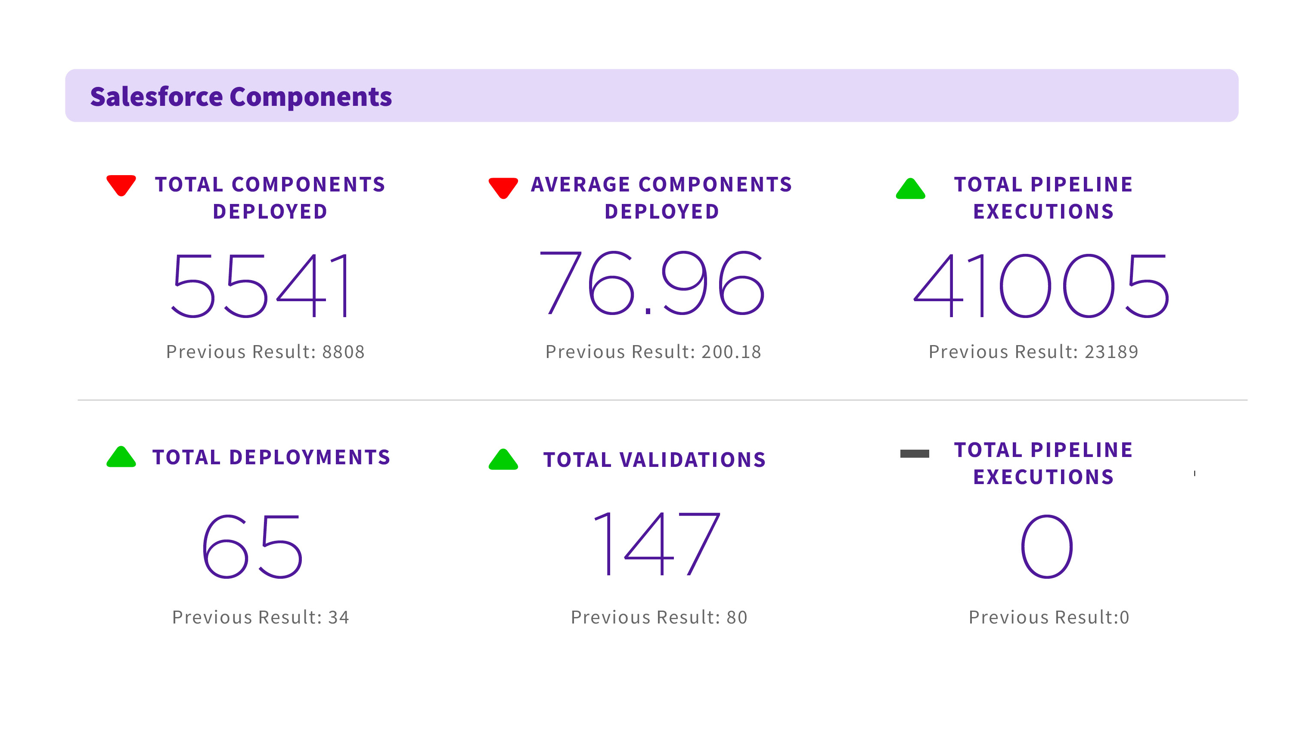Select the 5541 components deployed value

point(262,285)
